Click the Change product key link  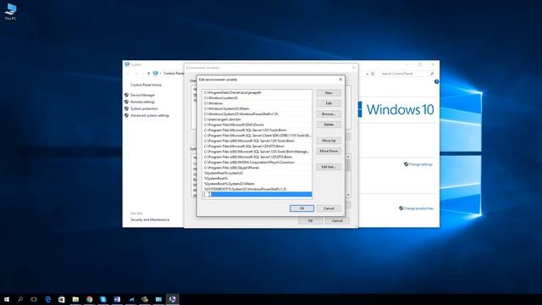pyautogui.click(x=418, y=208)
